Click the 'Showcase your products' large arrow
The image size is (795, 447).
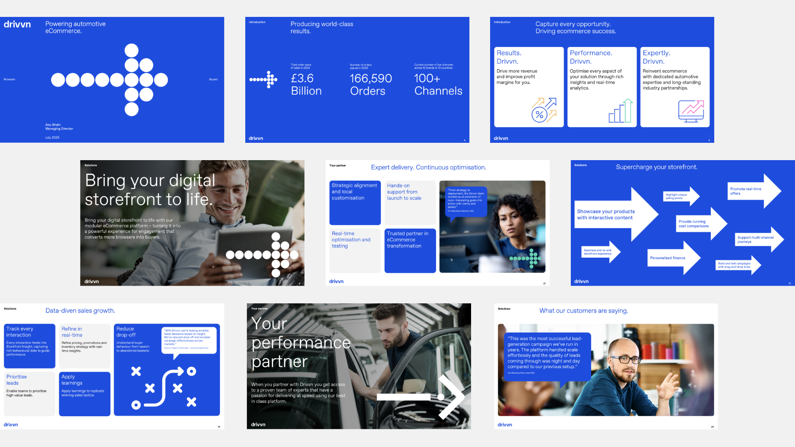point(616,215)
